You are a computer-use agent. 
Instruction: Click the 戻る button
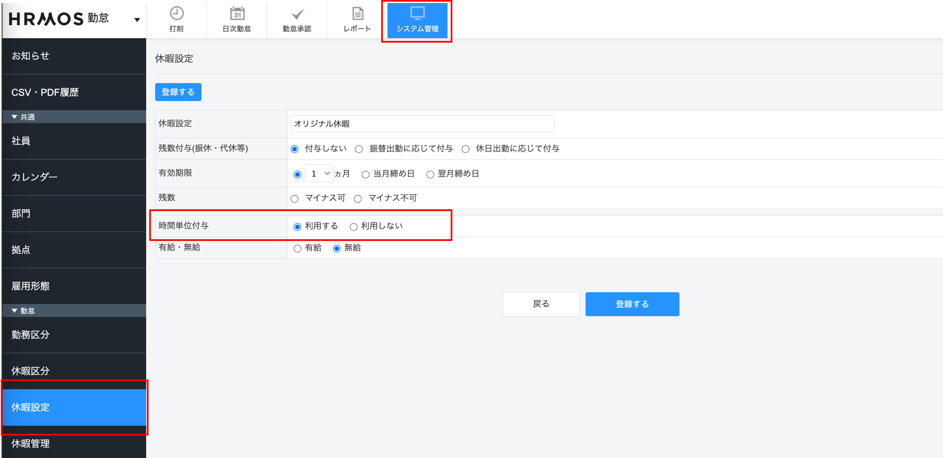pos(541,304)
